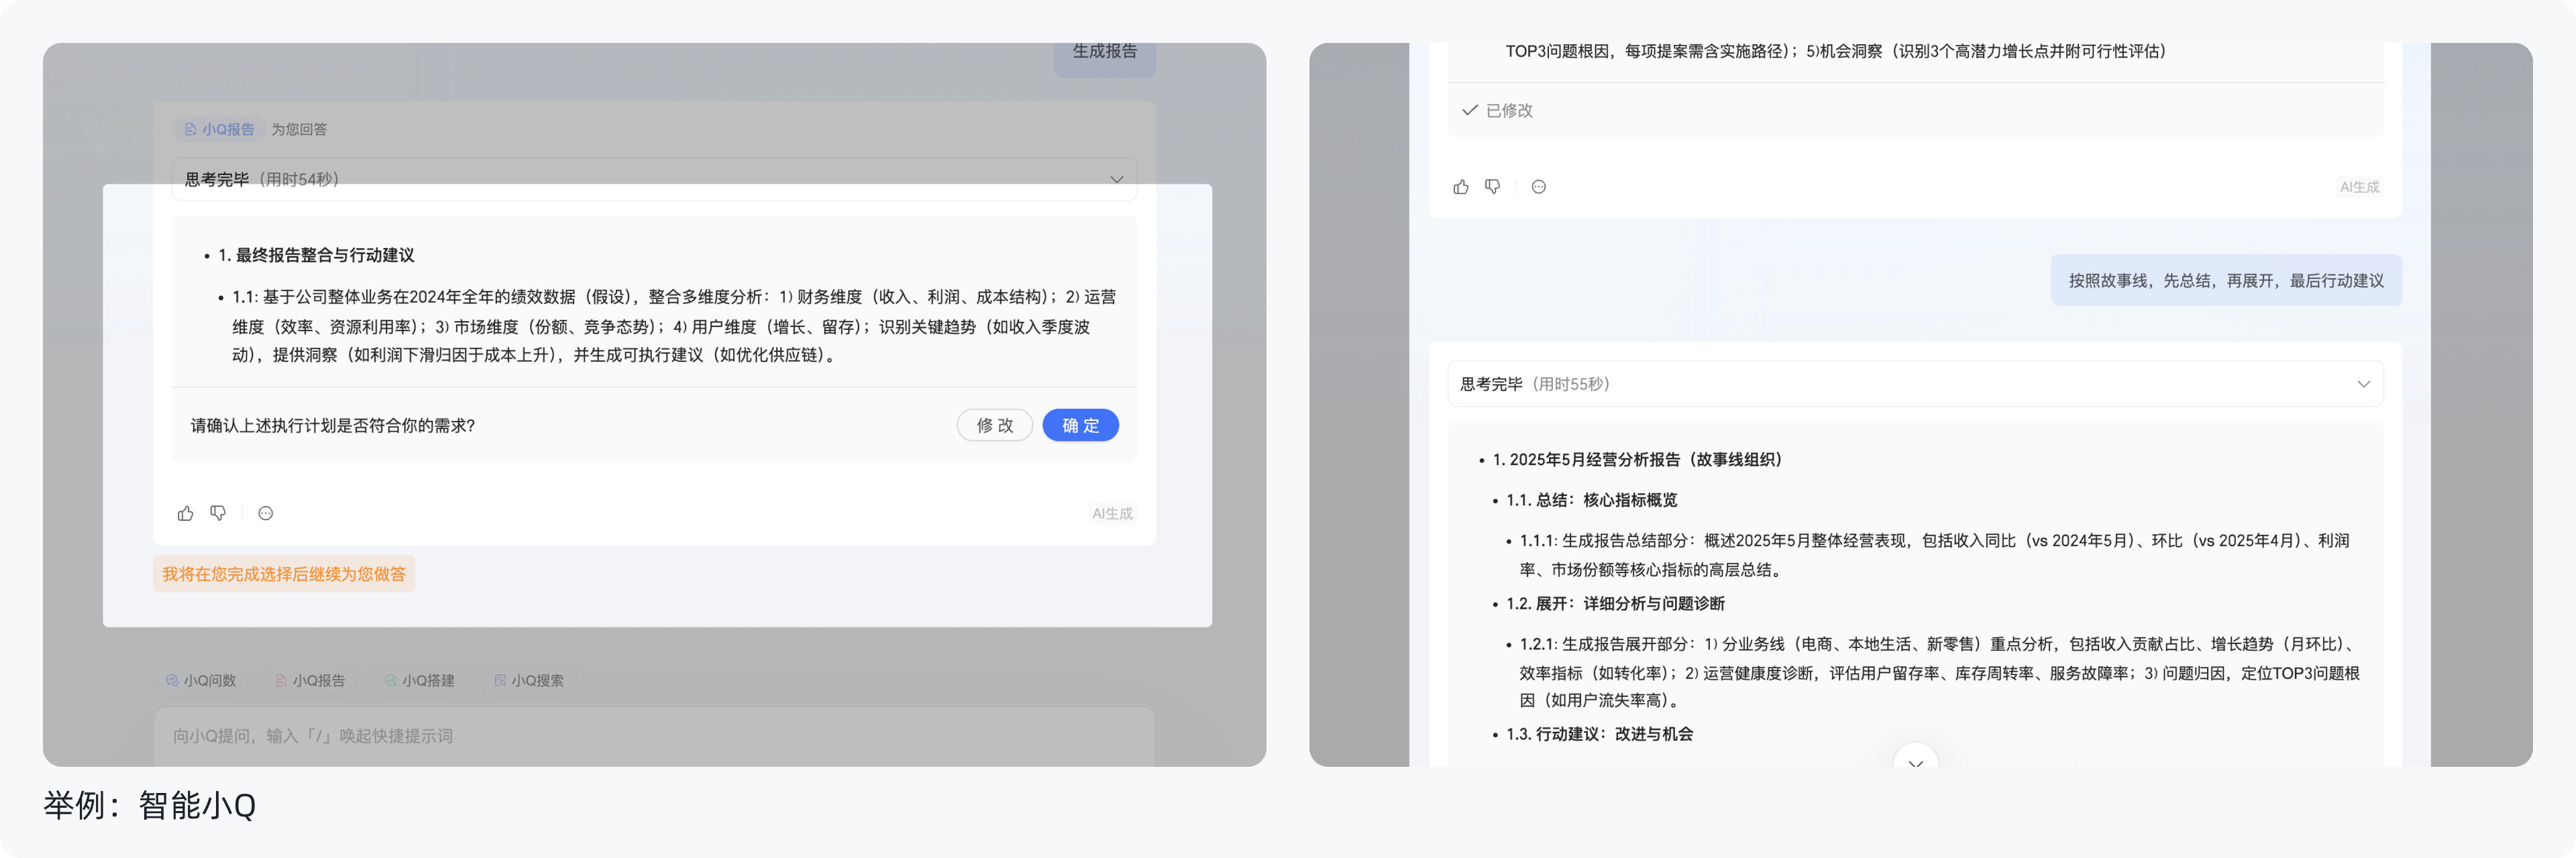Collapse the 思考完毕（用时55秒）section

pos(2364,383)
